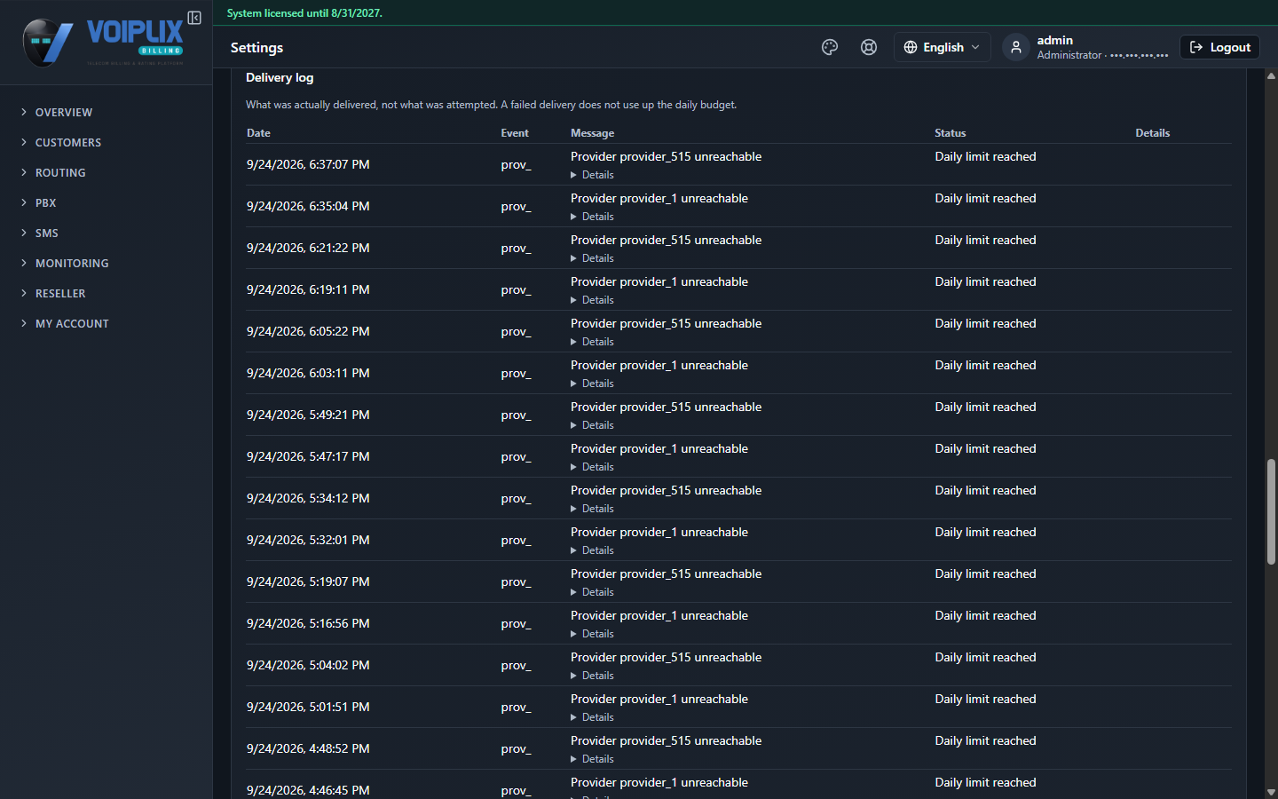
Task: Expand Details for the 4:48:52 PM entry
Action: pyautogui.click(x=592, y=759)
